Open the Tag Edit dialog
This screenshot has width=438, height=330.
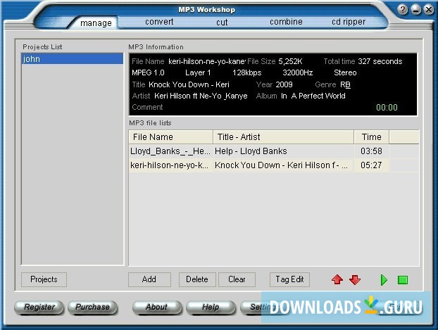[289, 279]
